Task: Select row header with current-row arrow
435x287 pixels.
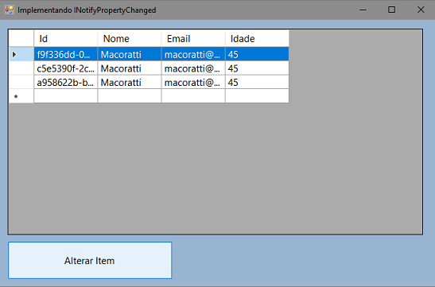Action: pyautogui.click(x=21, y=54)
